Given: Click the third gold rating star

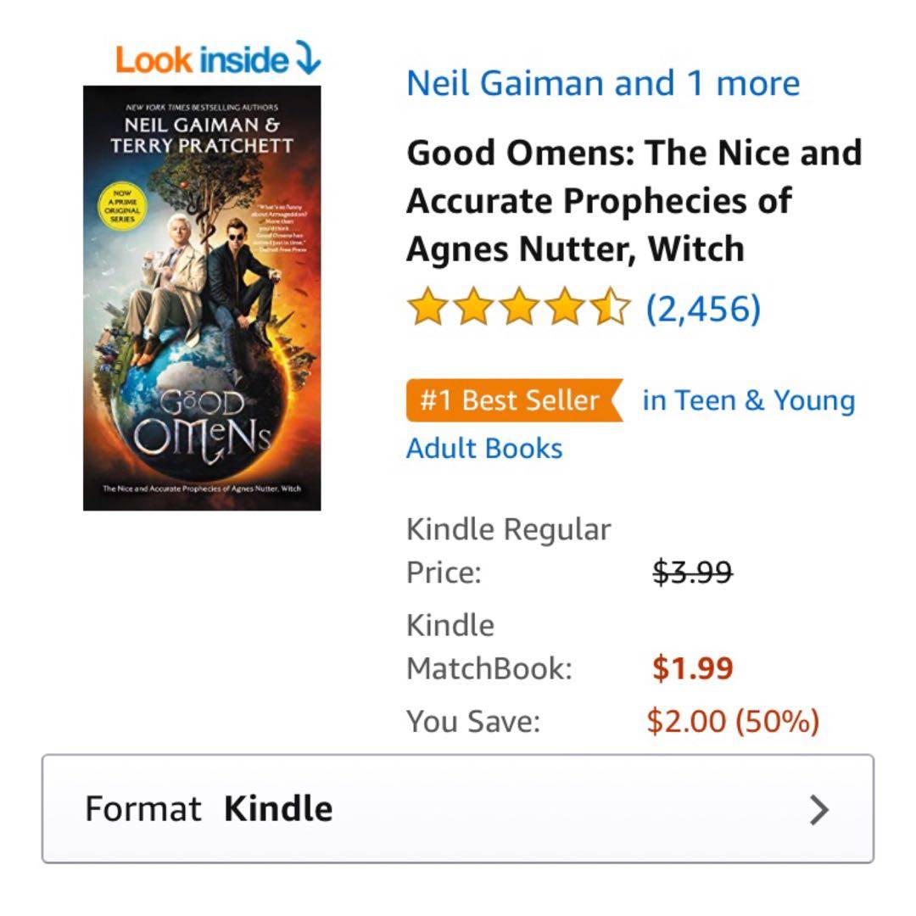Looking at the screenshot, I should coord(519,308).
